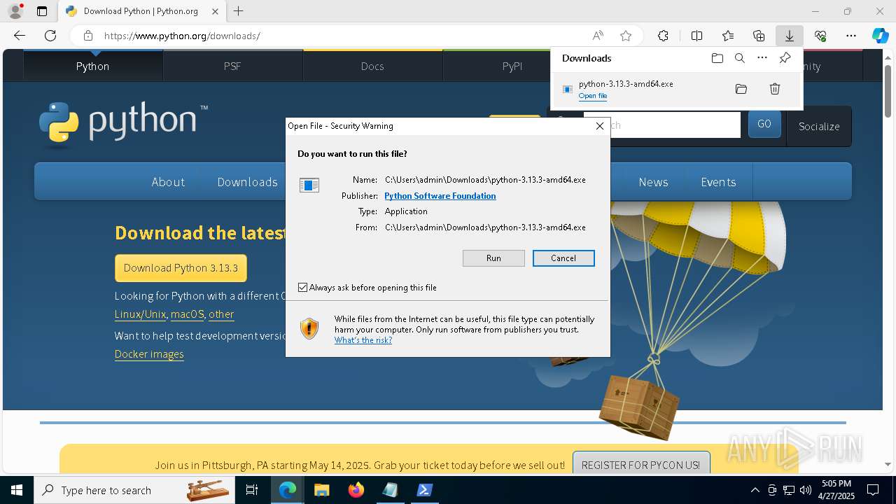Click the browser address bar URL

click(x=182, y=36)
